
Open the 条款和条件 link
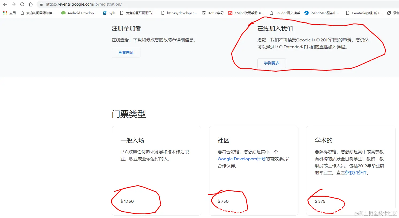point(356,173)
